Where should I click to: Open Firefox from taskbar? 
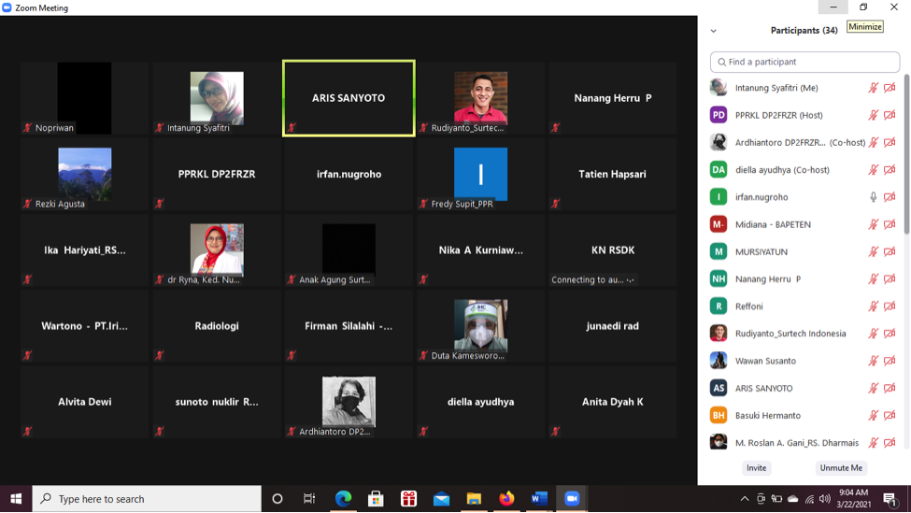click(x=506, y=498)
